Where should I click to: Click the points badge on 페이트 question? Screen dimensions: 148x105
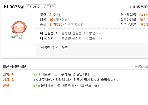click(34, 75)
